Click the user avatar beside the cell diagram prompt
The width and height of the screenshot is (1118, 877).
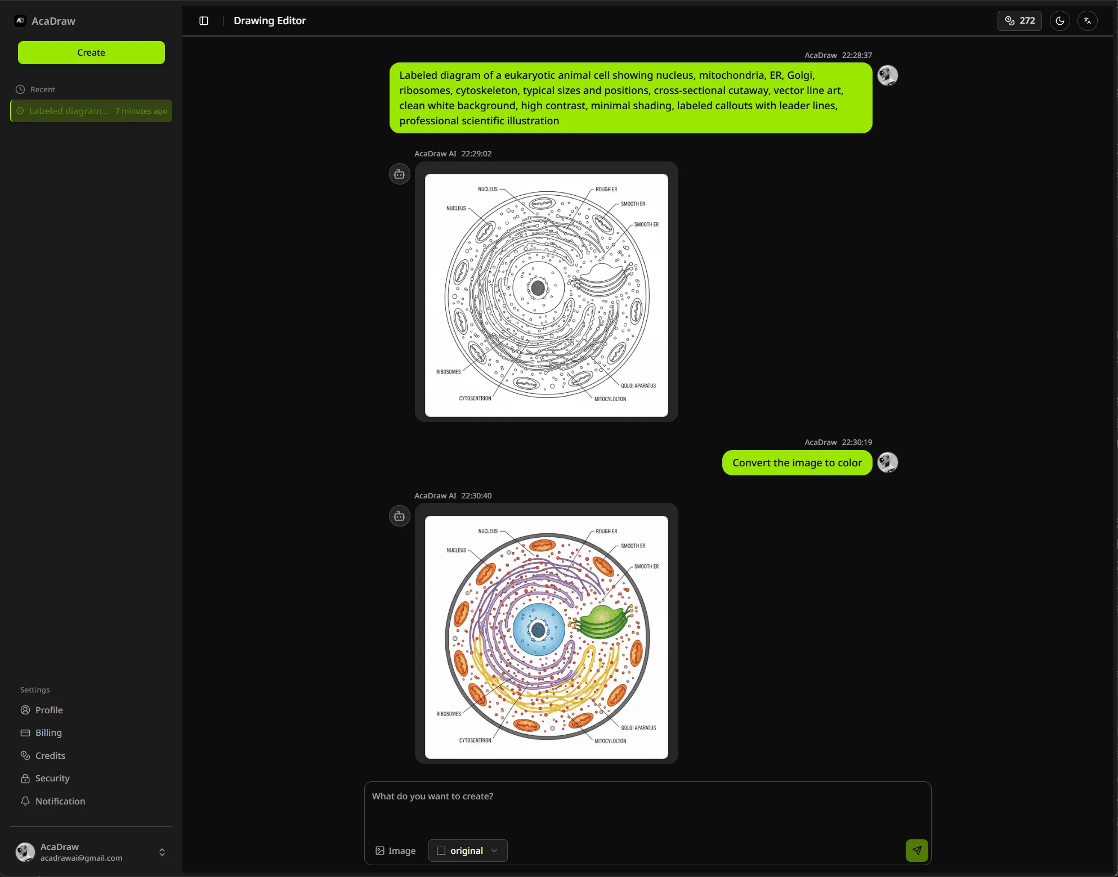[888, 75]
